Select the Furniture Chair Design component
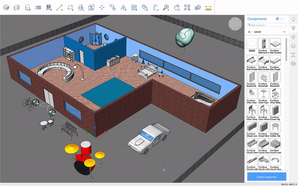298x186 pixels. (x=252, y=94)
